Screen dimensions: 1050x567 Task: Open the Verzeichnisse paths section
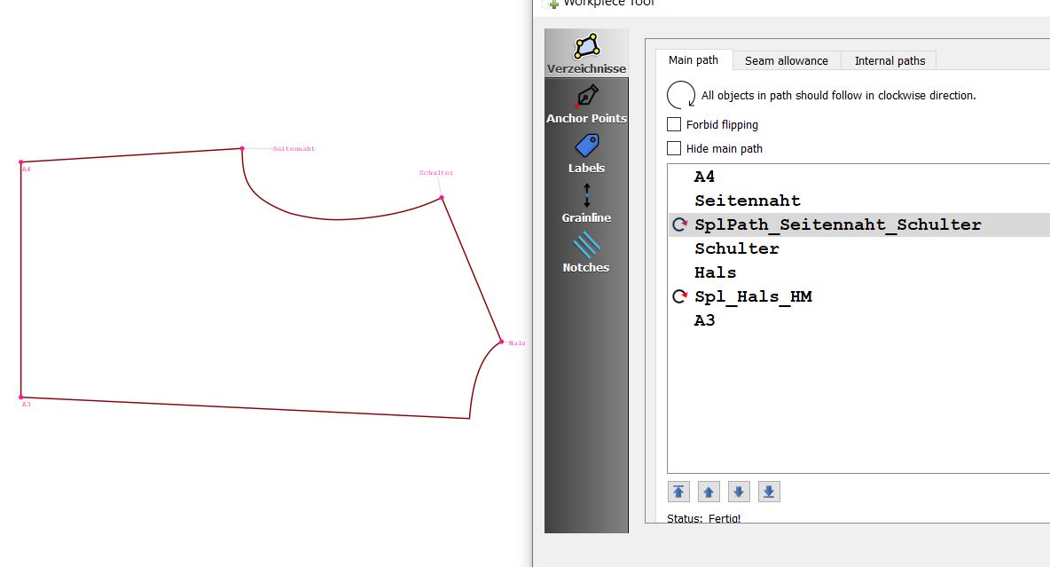(x=586, y=53)
